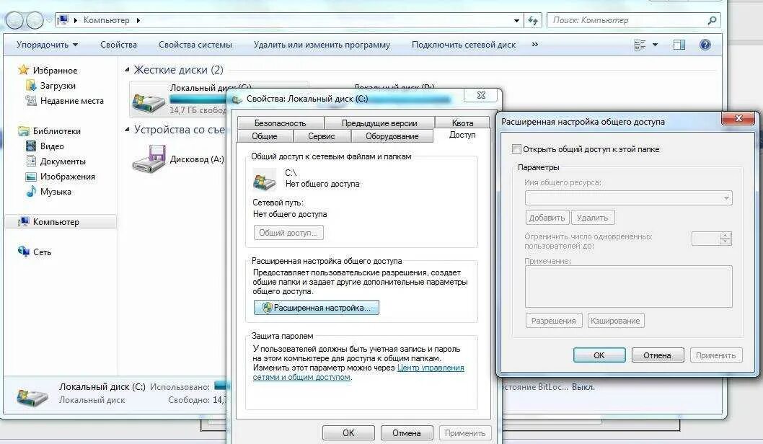This screenshot has height=444, width=763.
Task: Click the drive icon in details pane
Action: point(32,396)
